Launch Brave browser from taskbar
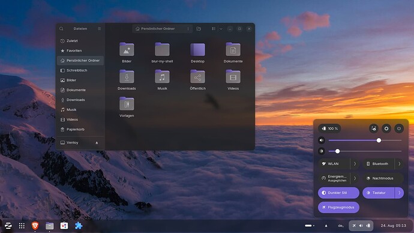Screen dimensions: 414x233 35,226
